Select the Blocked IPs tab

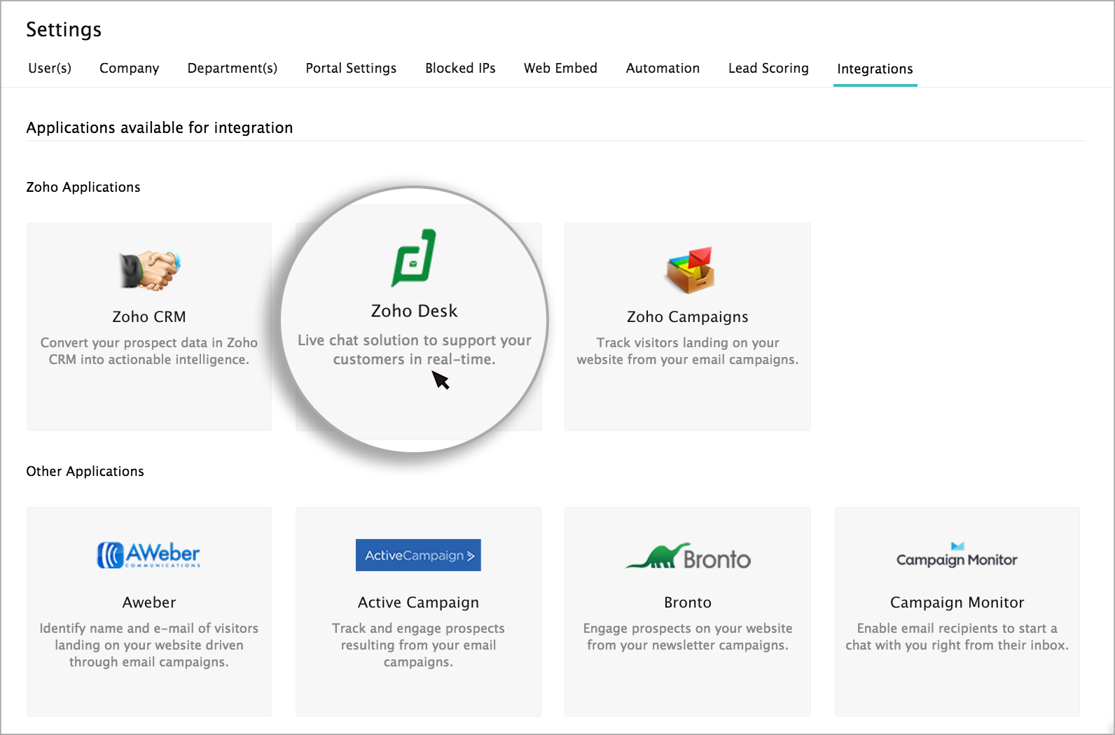coord(460,68)
